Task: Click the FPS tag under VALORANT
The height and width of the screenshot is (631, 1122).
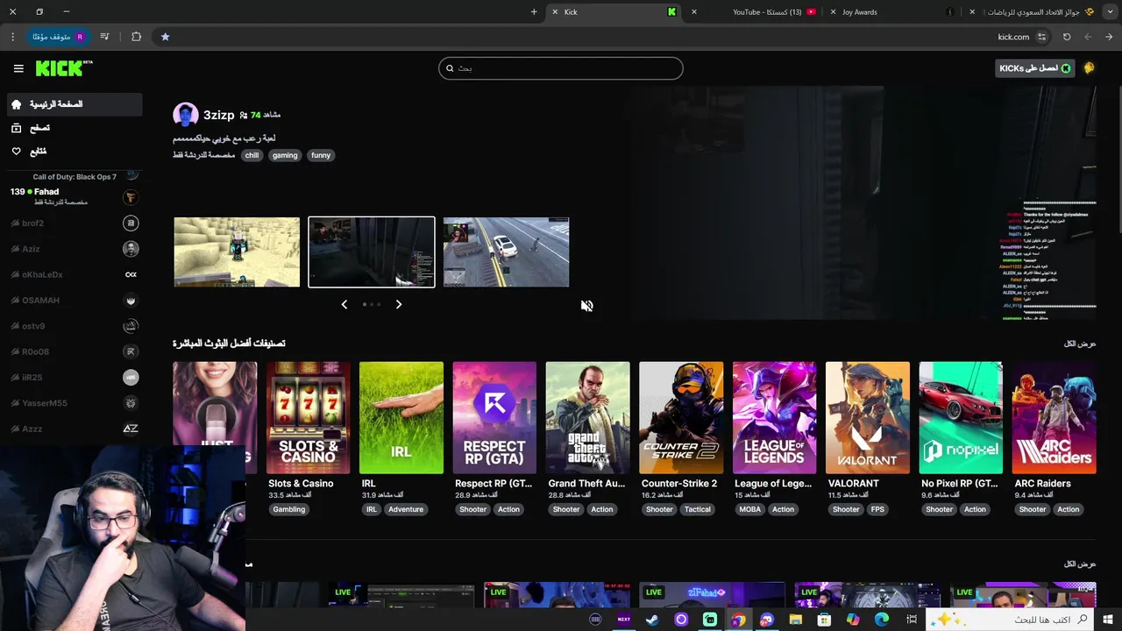Action: pos(877,509)
